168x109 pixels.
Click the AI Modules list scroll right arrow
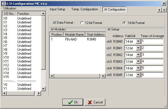(x=103, y=76)
